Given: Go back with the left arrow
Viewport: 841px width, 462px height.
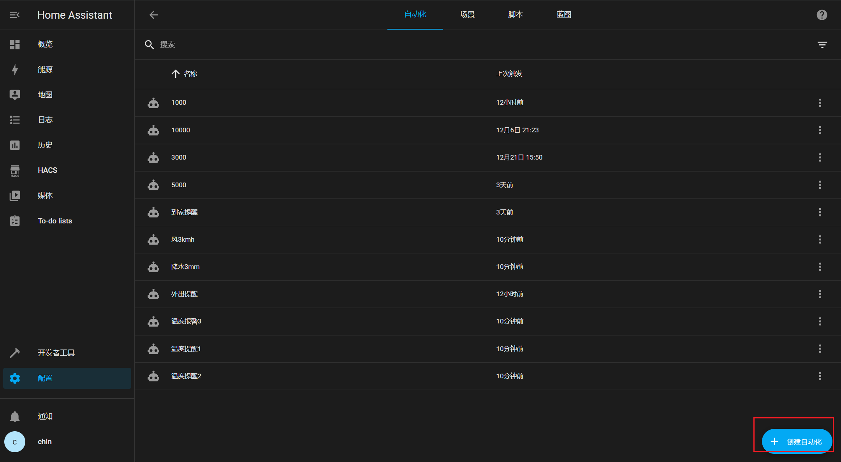Looking at the screenshot, I should 154,15.
